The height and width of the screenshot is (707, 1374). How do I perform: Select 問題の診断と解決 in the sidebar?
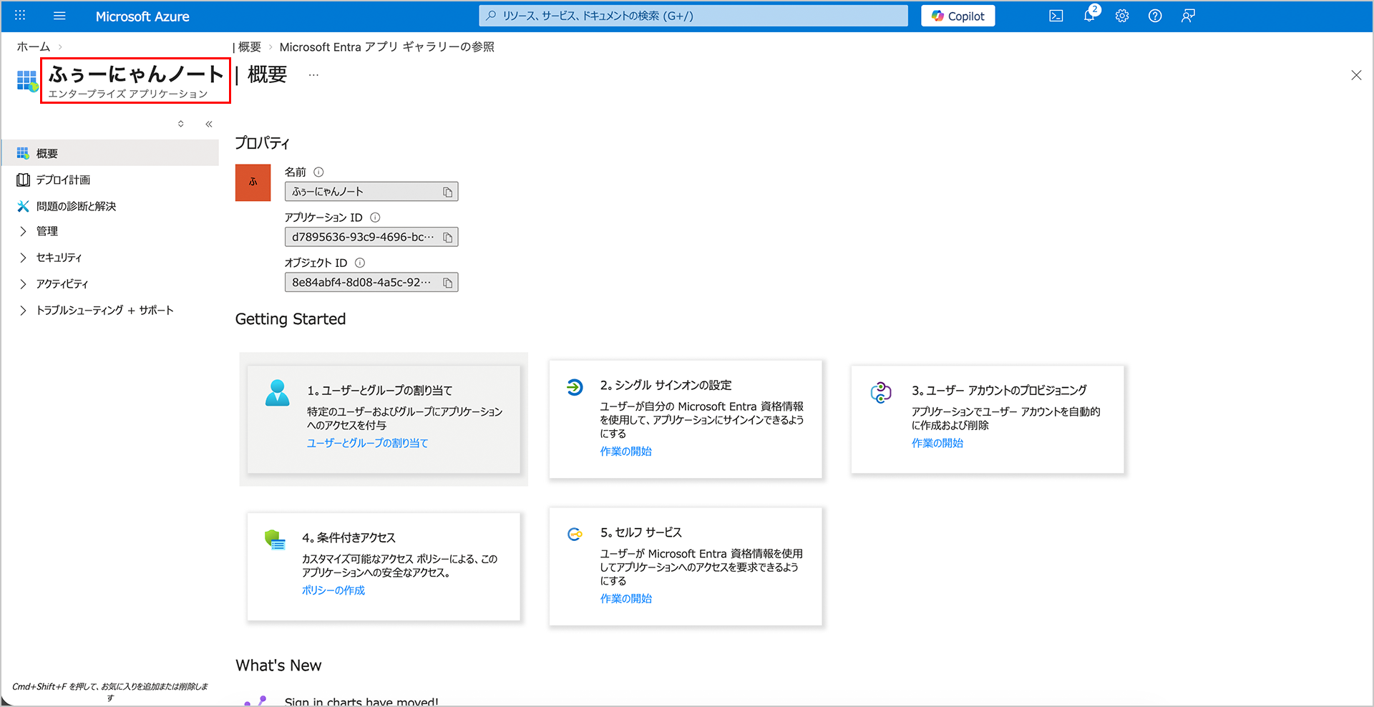point(76,206)
